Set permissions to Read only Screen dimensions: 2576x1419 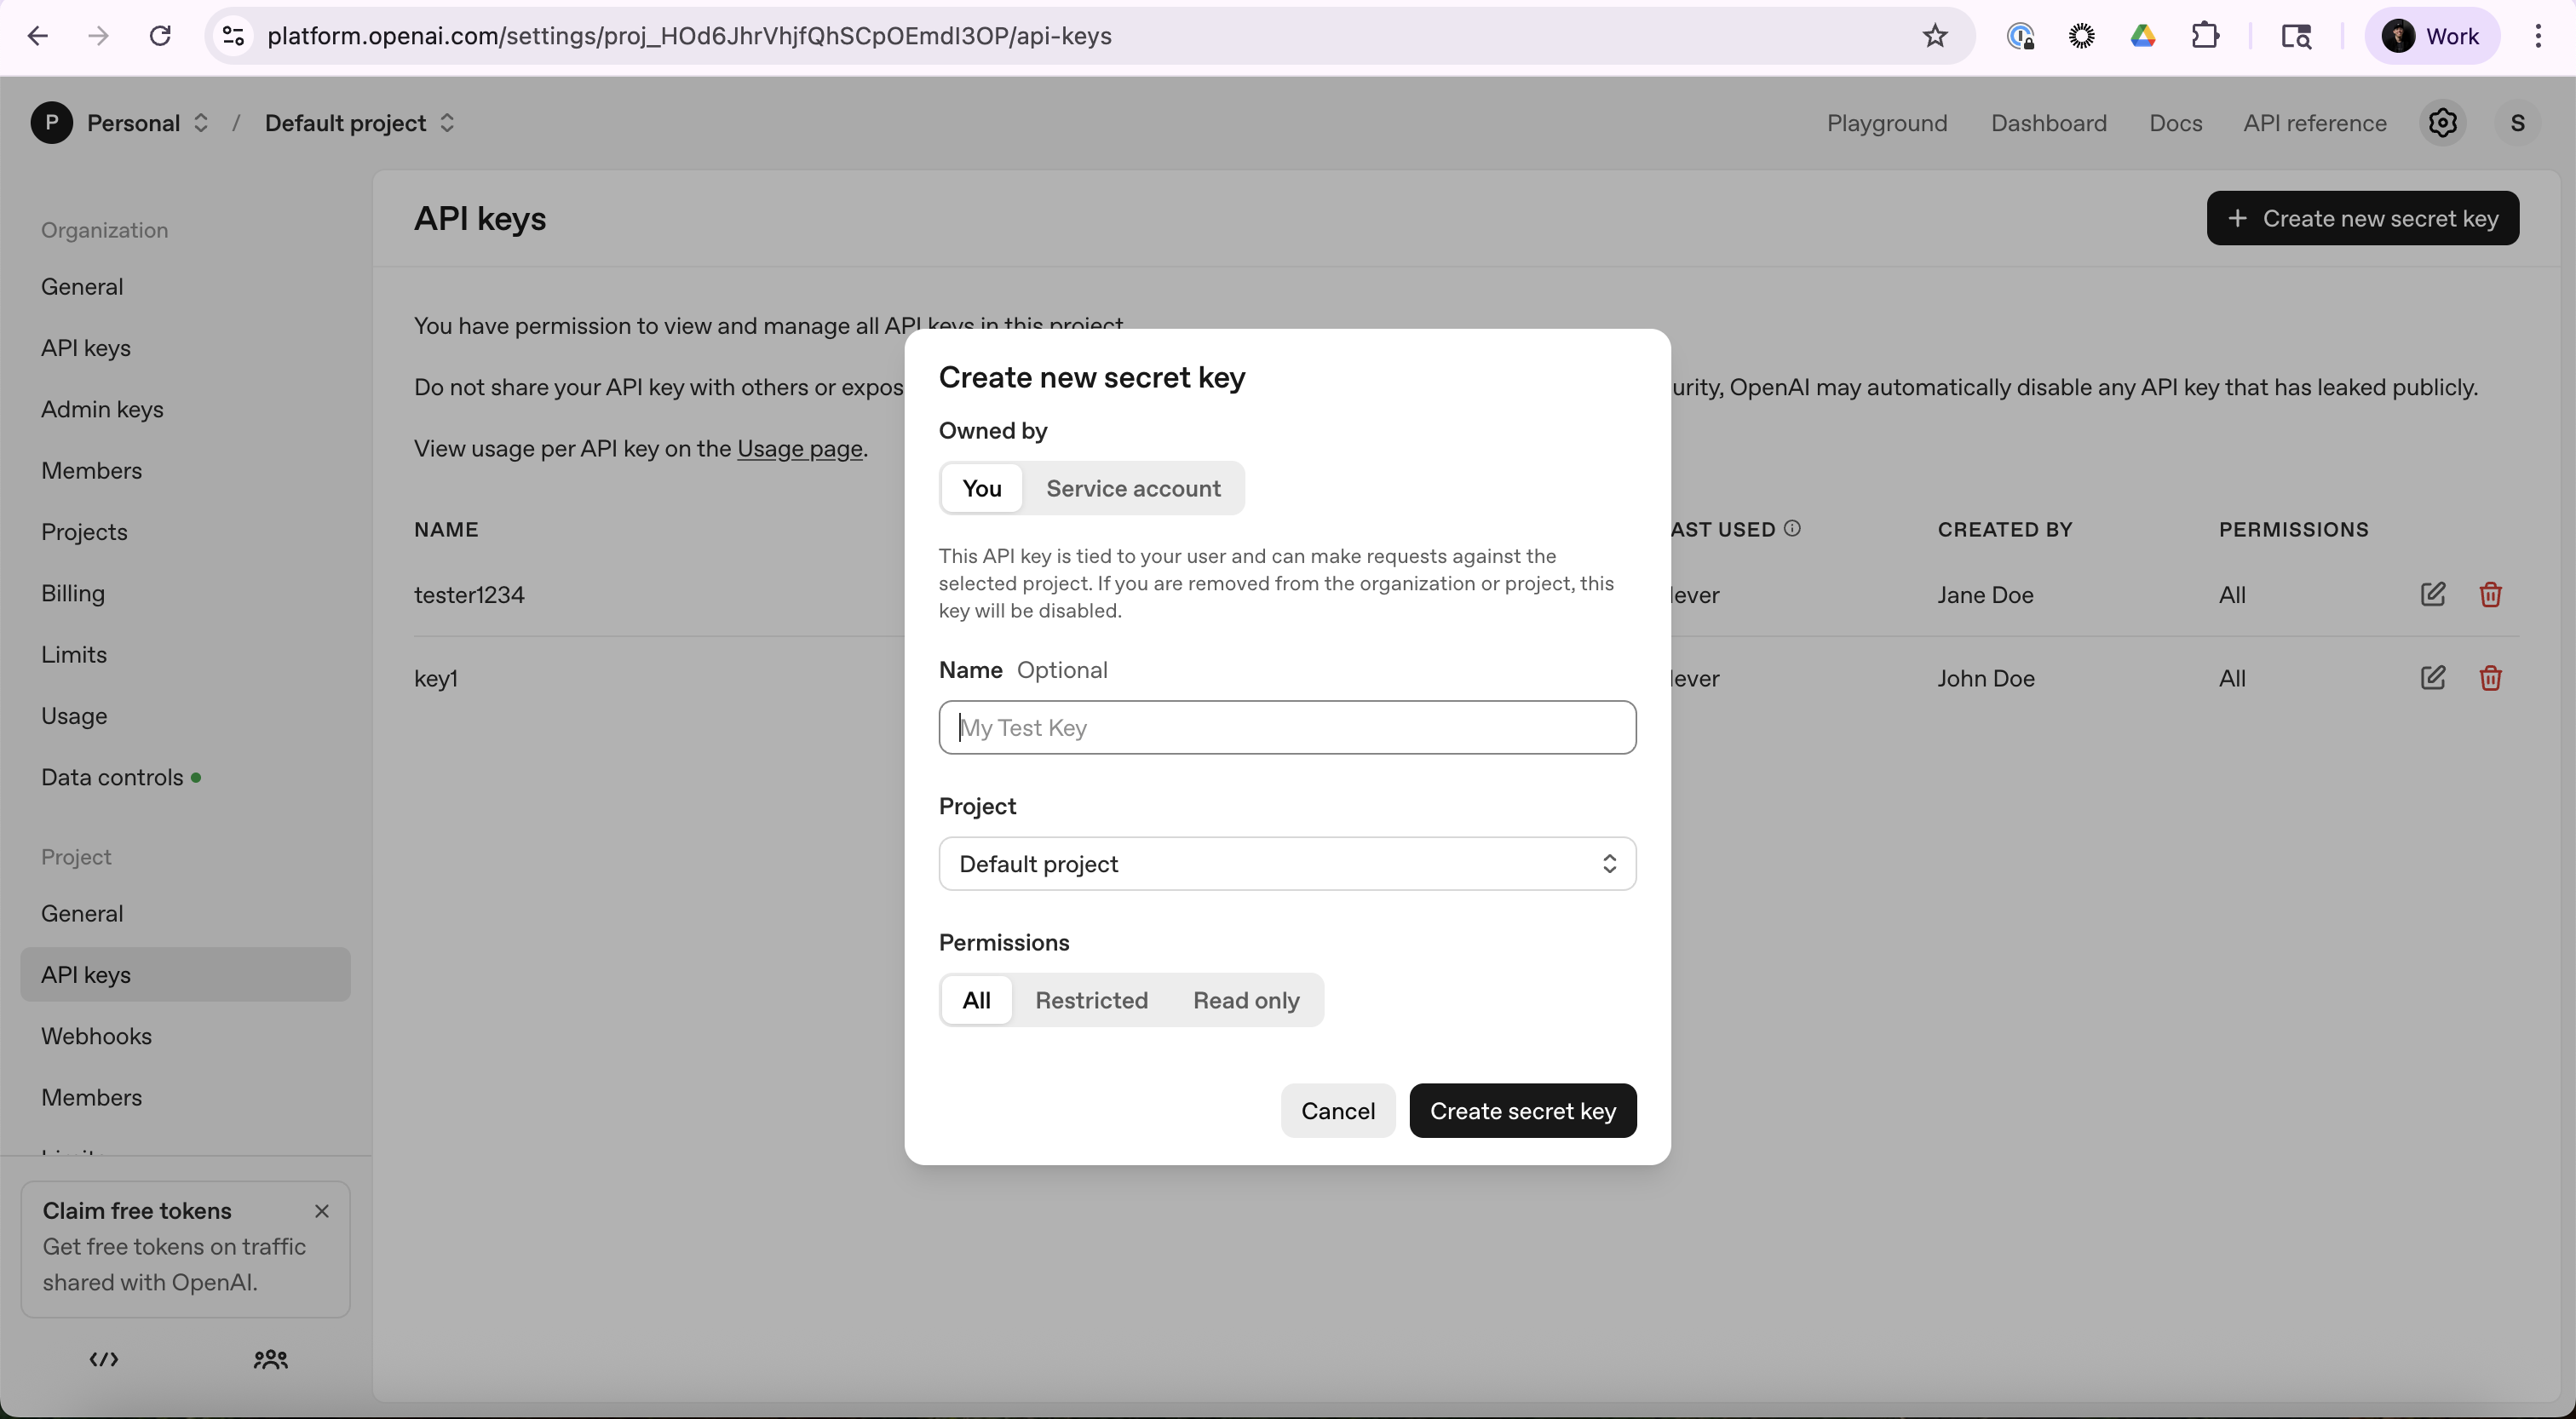1246,1000
